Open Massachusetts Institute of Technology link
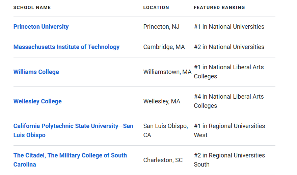This screenshot has height=175, width=297. click(x=66, y=47)
